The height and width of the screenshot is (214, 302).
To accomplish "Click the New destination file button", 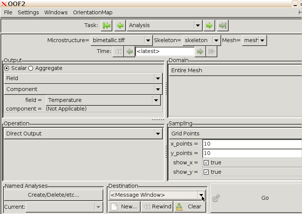I will (124, 206).
